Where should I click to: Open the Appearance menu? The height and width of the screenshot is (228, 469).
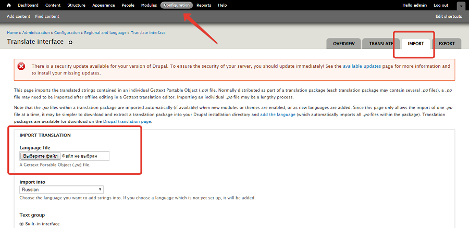click(104, 5)
